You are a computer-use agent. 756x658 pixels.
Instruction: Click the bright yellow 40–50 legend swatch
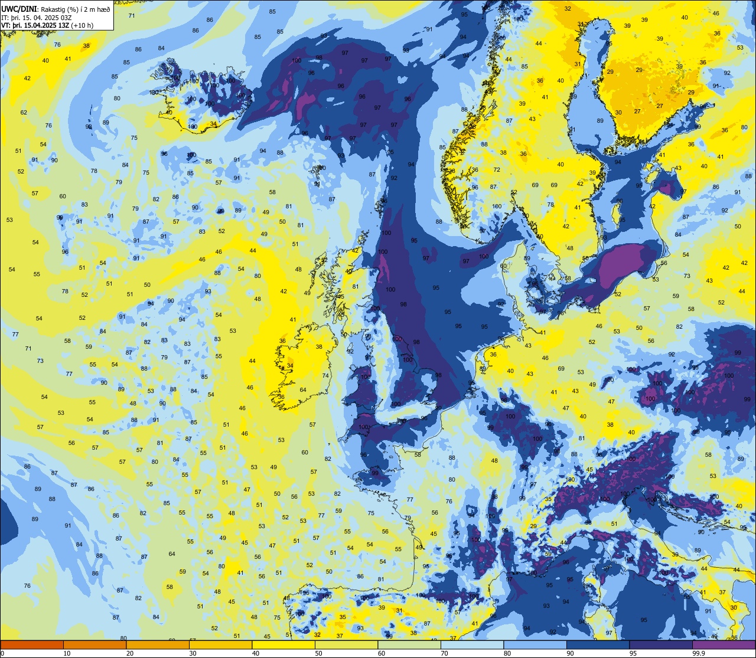(x=283, y=644)
